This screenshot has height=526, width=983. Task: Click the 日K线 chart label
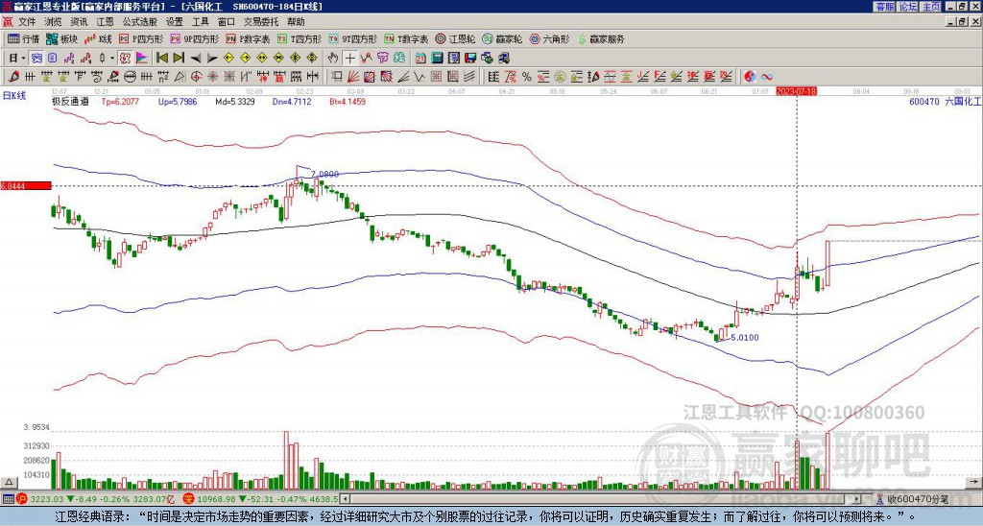click(x=15, y=96)
